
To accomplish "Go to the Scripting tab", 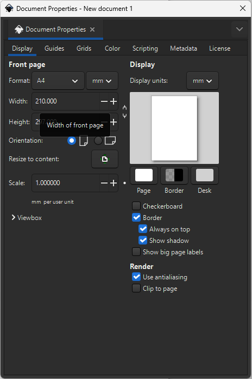I will click(145, 48).
